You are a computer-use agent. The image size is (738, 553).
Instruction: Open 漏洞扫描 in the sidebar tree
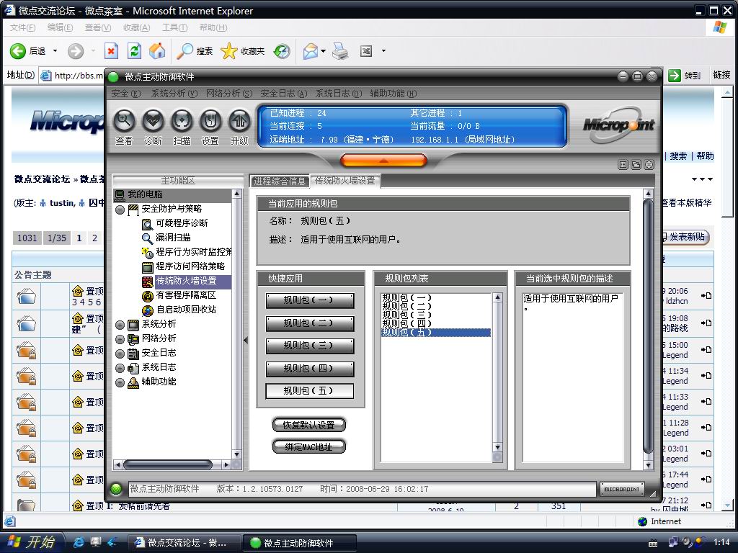(x=173, y=238)
